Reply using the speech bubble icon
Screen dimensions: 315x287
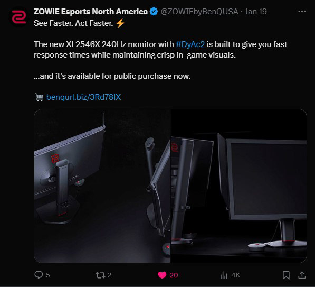tap(39, 275)
